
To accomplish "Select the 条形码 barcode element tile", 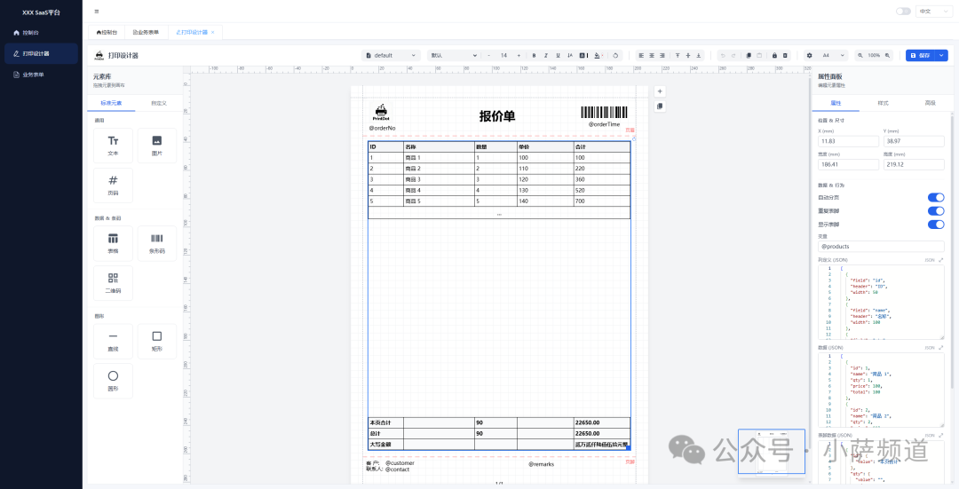I will point(157,243).
